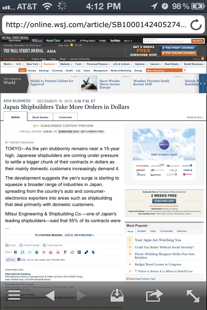The width and height of the screenshot is (207, 310).
Task: Tap the URL address bar
Action: click(x=96, y=25)
